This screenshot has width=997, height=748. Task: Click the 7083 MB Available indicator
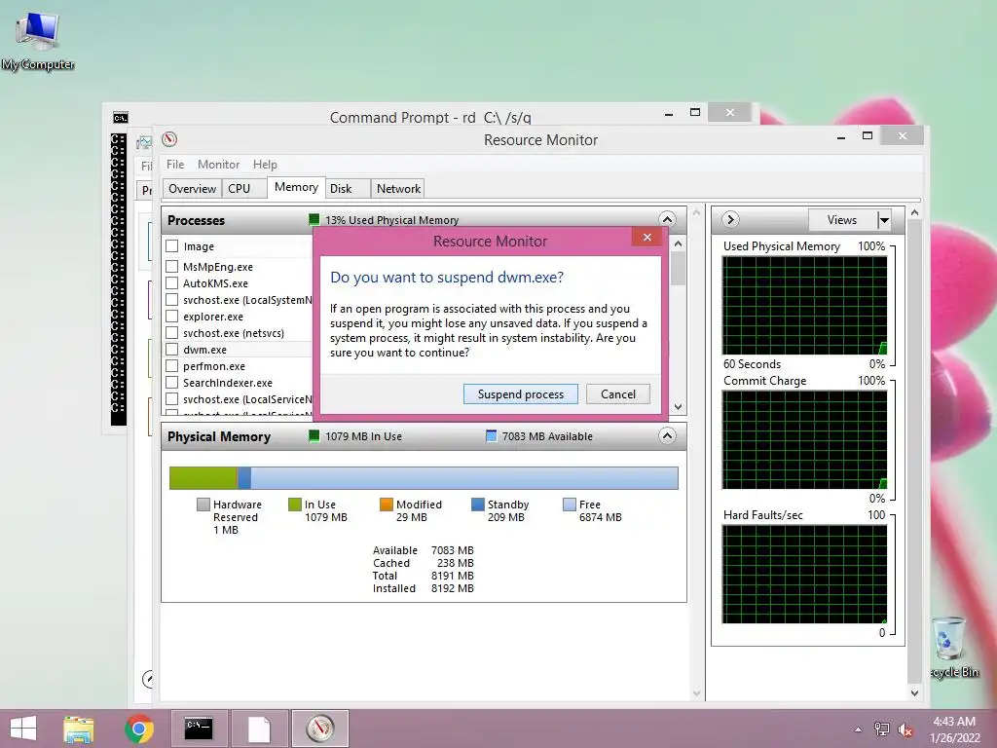(x=539, y=436)
